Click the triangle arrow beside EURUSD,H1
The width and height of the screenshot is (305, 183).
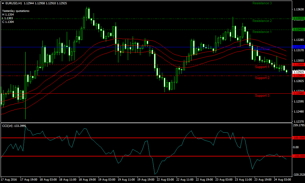[3, 3]
